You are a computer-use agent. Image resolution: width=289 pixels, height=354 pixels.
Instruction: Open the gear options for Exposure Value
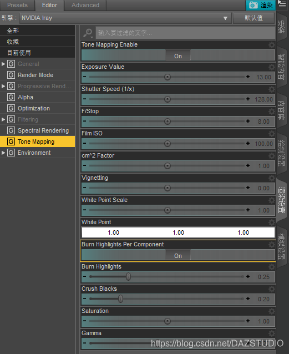tap(272, 67)
